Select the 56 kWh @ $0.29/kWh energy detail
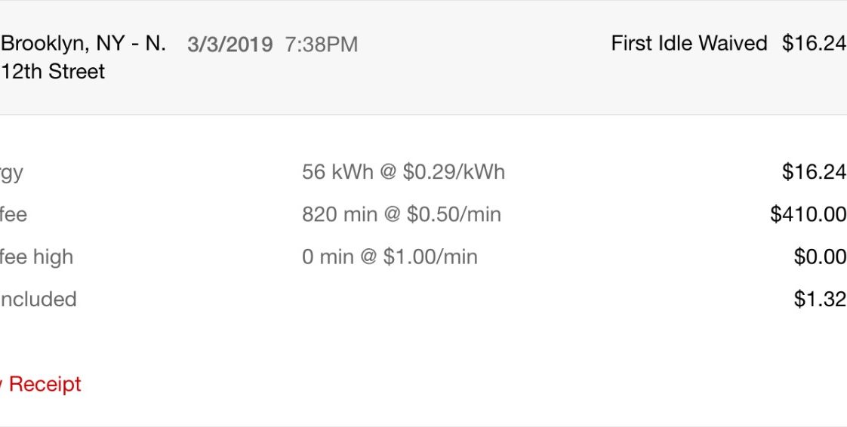847x427 pixels. click(x=404, y=172)
